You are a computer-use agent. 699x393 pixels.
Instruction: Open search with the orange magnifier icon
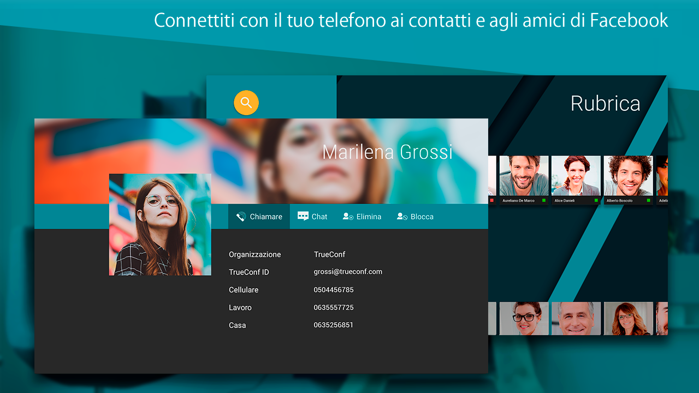coord(246,103)
